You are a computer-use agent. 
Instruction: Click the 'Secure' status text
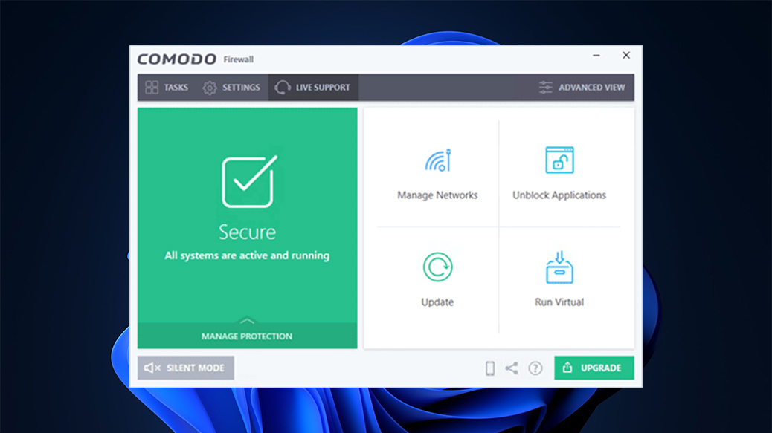pos(247,232)
